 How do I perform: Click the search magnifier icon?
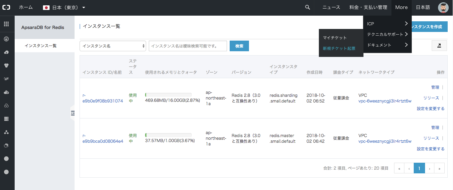click(308, 7)
